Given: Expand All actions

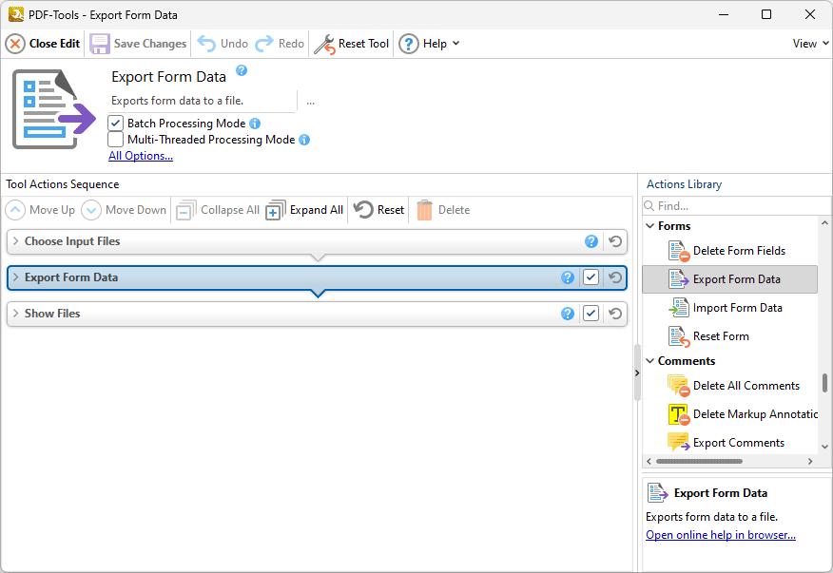Looking at the screenshot, I should tap(304, 210).
